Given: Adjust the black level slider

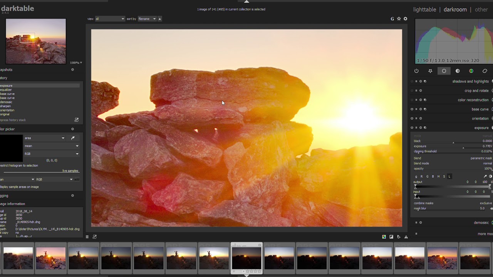Looking at the screenshot, I should tap(453, 141).
